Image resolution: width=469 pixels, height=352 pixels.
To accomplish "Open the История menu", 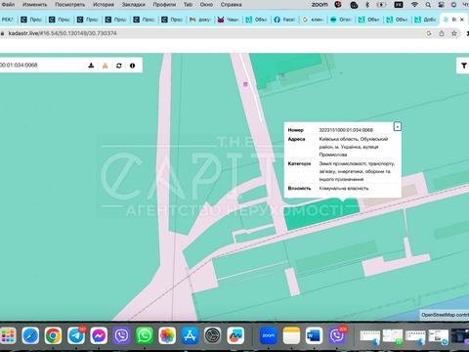I will tap(104, 5).
